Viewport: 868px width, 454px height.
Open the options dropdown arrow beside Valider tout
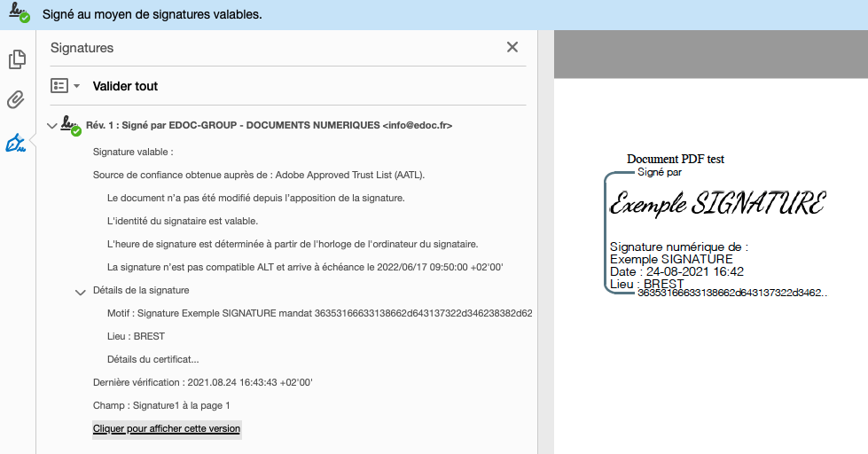coord(77,86)
